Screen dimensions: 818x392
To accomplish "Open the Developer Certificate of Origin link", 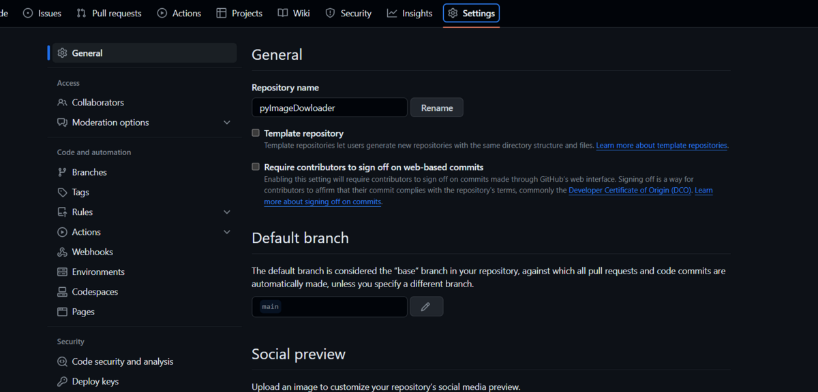I will pos(629,190).
